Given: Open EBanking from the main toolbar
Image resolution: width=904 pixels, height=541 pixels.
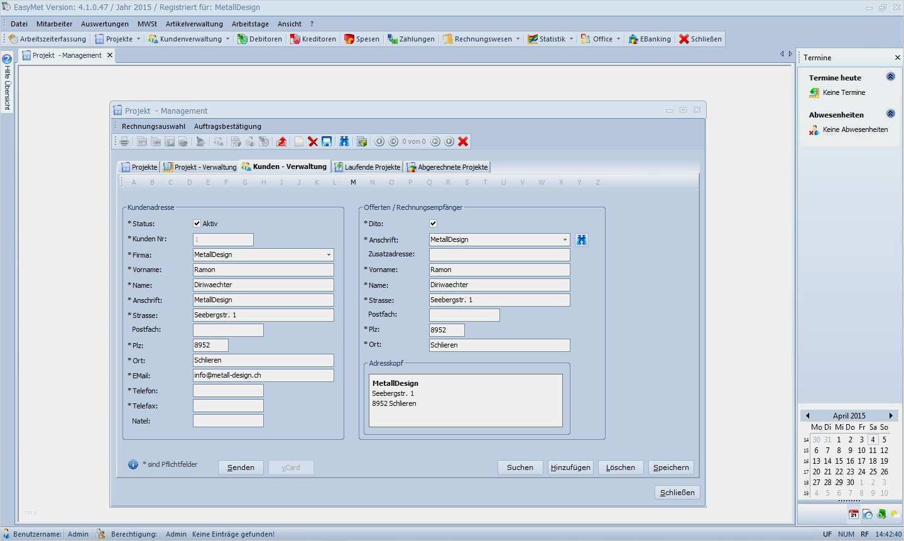Looking at the screenshot, I should point(650,39).
